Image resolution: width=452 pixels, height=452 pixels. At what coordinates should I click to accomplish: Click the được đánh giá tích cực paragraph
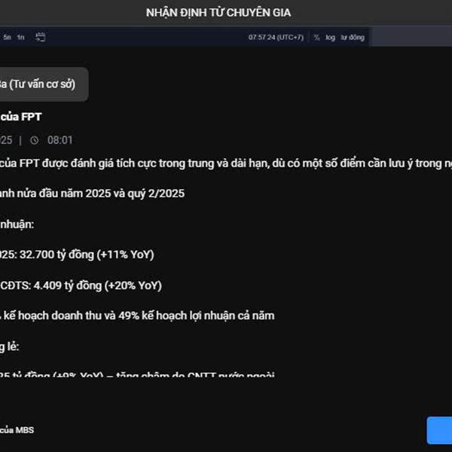pos(226,163)
